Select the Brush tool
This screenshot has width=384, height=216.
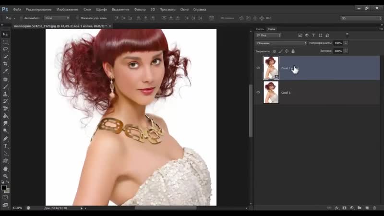point(5,87)
